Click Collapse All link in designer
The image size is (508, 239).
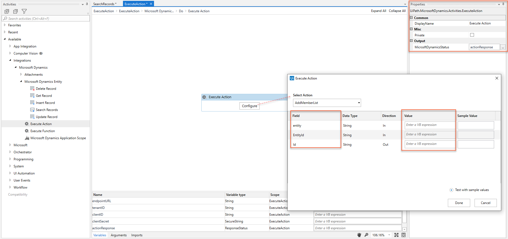click(397, 11)
